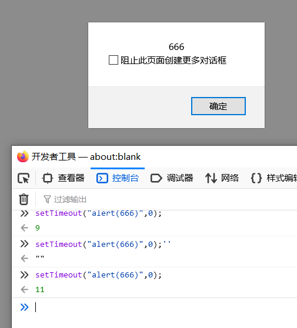Viewport: 297px width, 328px height.
Task: Click the setTimeout command above result 9
Action: coord(99,213)
